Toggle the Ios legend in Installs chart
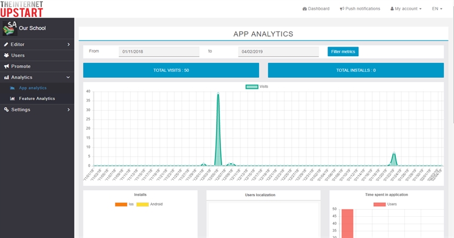Screen dimensions: 454x238 (x=125, y=204)
